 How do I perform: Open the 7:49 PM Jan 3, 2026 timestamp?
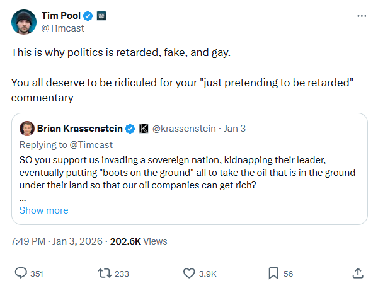(x=57, y=241)
